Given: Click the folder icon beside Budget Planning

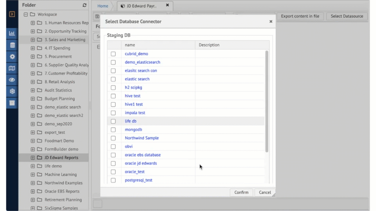Looking at the screenshot, I should pos(40,98).
